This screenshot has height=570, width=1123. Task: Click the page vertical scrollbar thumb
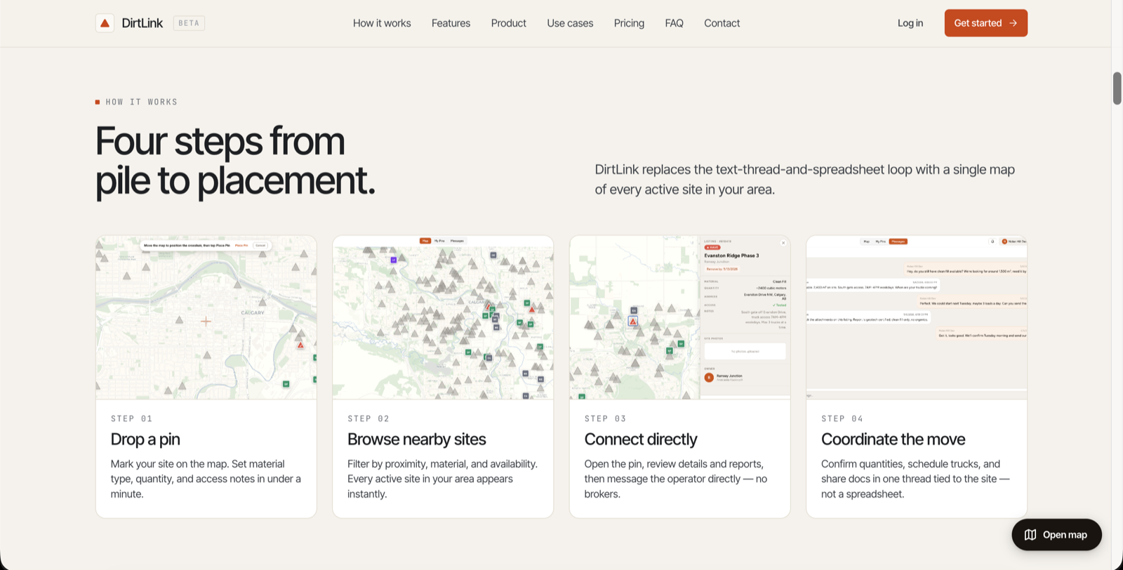pos(1117,88)
